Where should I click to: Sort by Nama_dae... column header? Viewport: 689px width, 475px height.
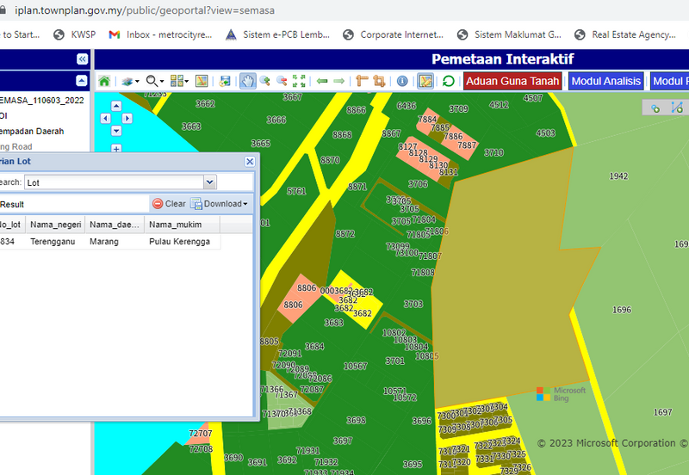[x=115, y=225]
